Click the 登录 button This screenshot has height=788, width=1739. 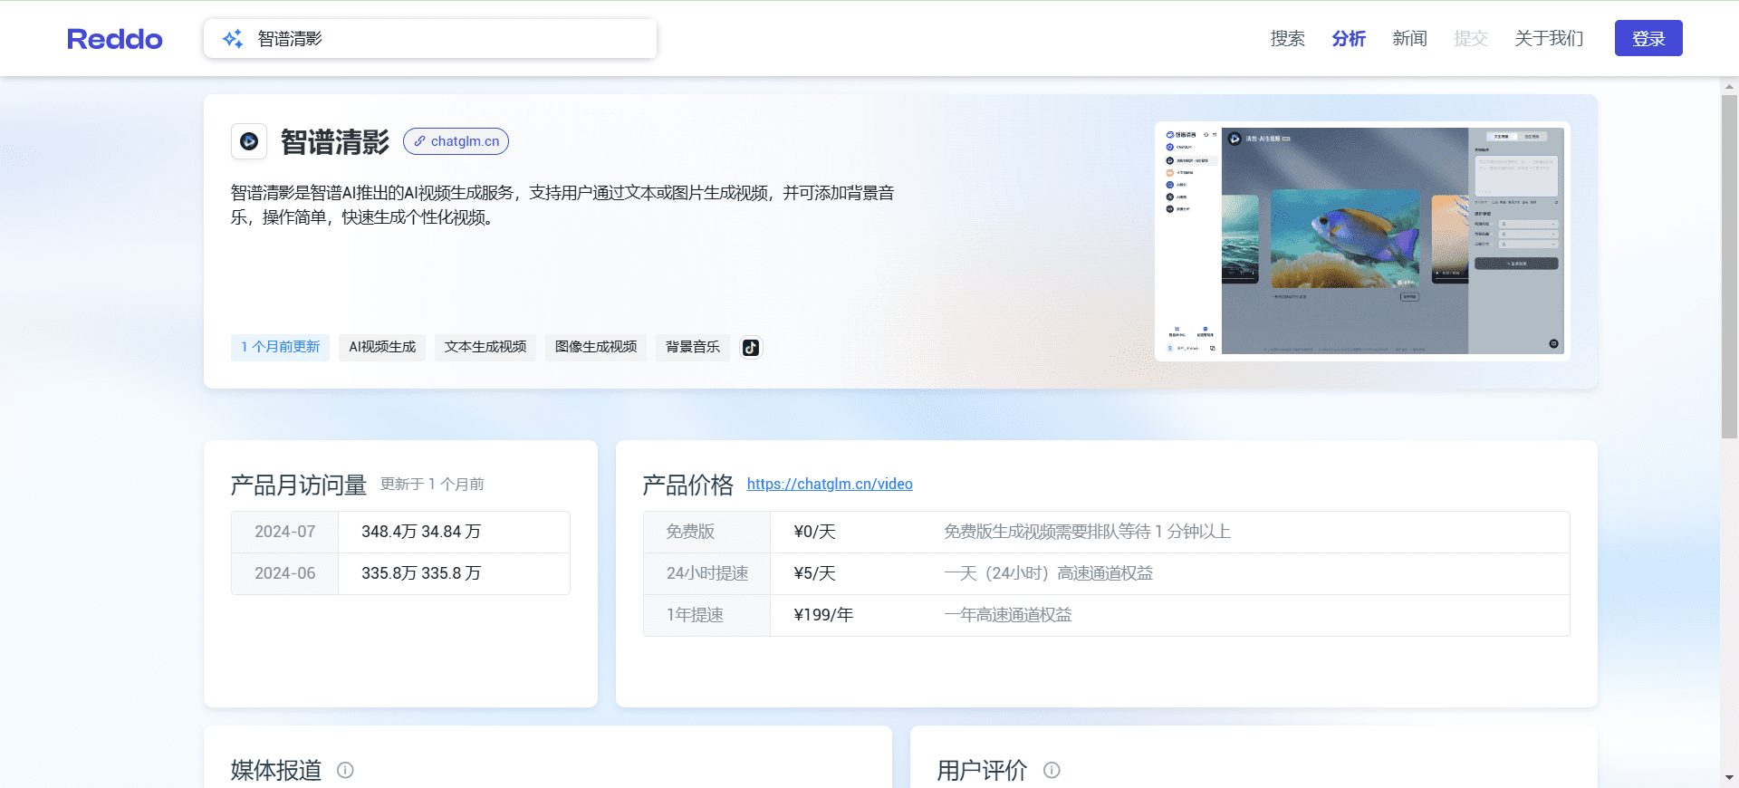[x=1648, y=38]
